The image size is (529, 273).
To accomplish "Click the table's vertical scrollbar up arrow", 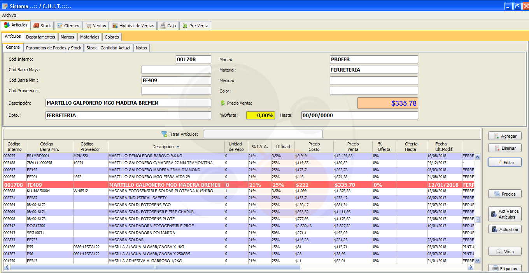I will click(478, 157).
